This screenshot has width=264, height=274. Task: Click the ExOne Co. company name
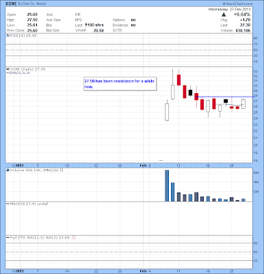pos(27,4)
